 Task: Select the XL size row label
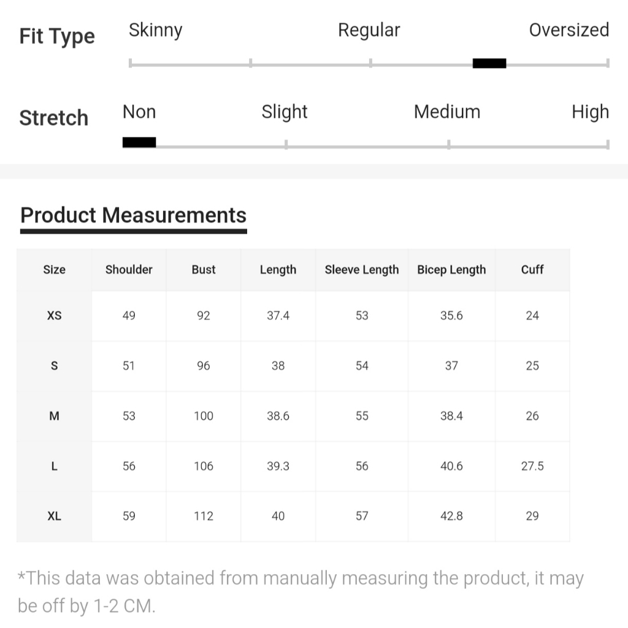coord(55,516)
